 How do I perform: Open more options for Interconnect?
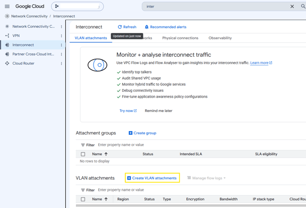tap(61, 45)
